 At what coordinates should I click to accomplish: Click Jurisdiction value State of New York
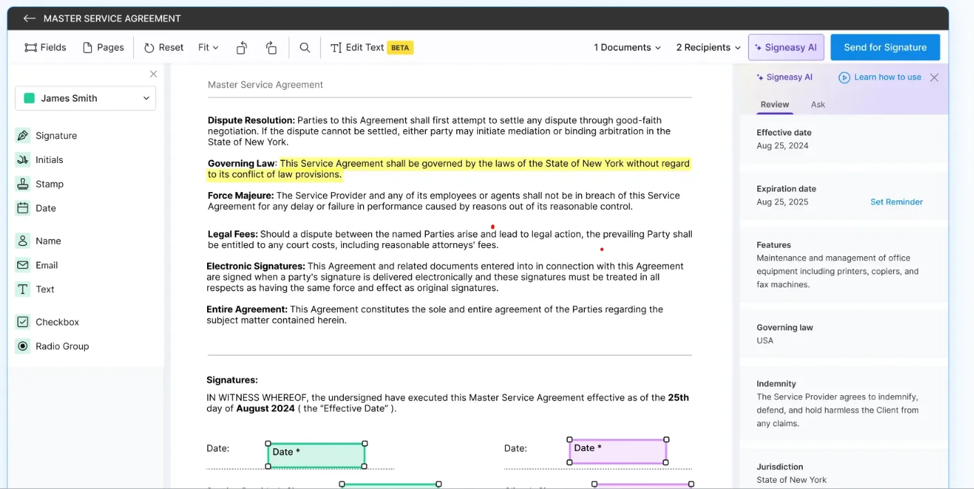[x=791, y=480]
